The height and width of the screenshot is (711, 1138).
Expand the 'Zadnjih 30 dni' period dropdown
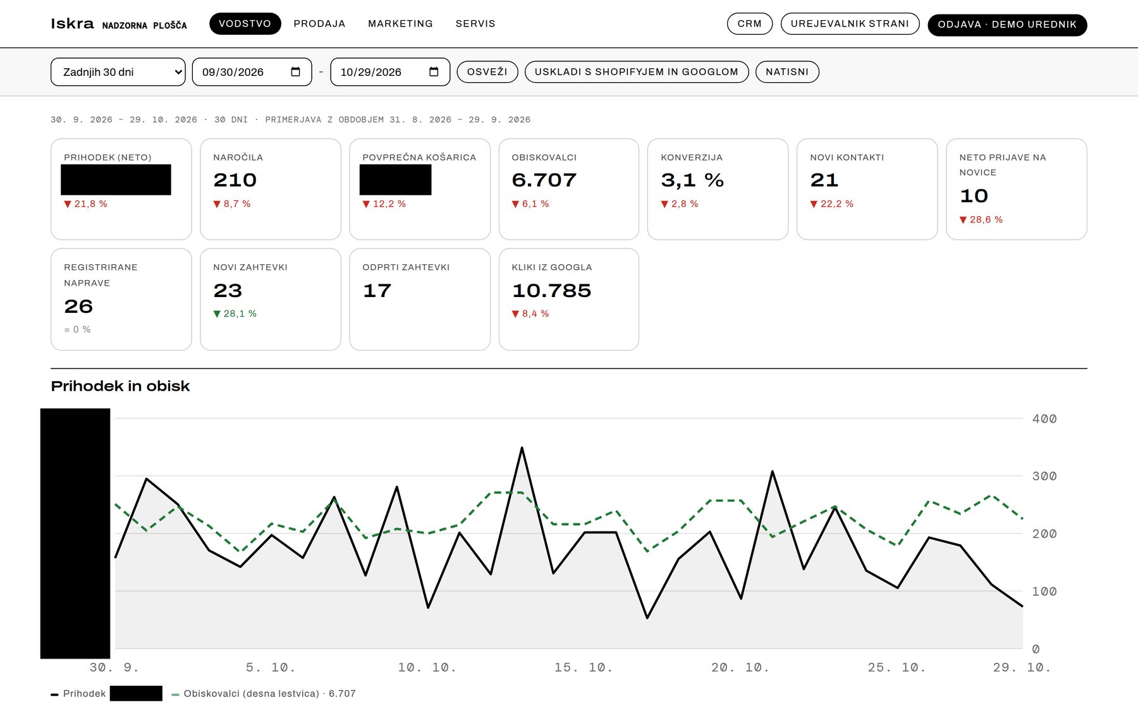pos(118,72)
